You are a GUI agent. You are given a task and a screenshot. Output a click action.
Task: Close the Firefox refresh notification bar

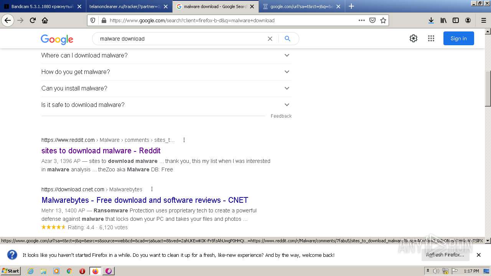pyautogui.click(x=479, y=255)
